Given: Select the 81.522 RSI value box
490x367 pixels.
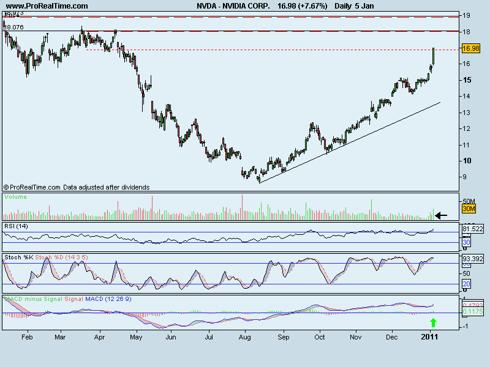Looking at the screenshot, I should (473, 229).
